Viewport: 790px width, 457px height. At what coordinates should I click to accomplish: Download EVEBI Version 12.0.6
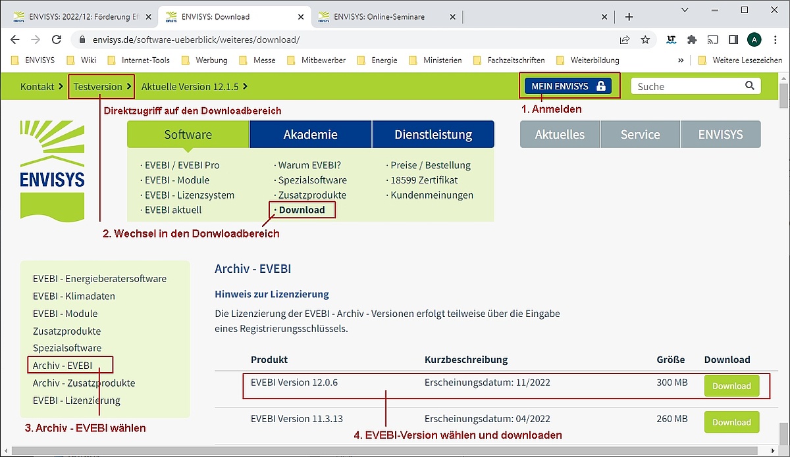click(x=732, y=386)
